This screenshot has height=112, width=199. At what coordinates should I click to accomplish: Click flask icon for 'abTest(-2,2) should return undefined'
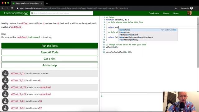point(5,87)
